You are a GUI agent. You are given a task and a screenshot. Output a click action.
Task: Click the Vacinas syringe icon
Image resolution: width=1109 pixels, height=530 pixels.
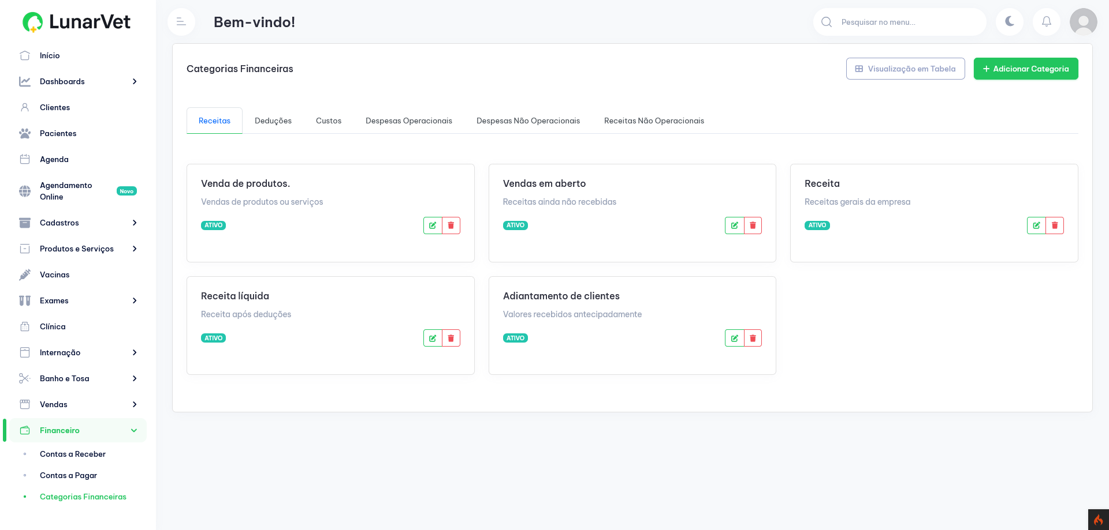click(x=25, y=275)
